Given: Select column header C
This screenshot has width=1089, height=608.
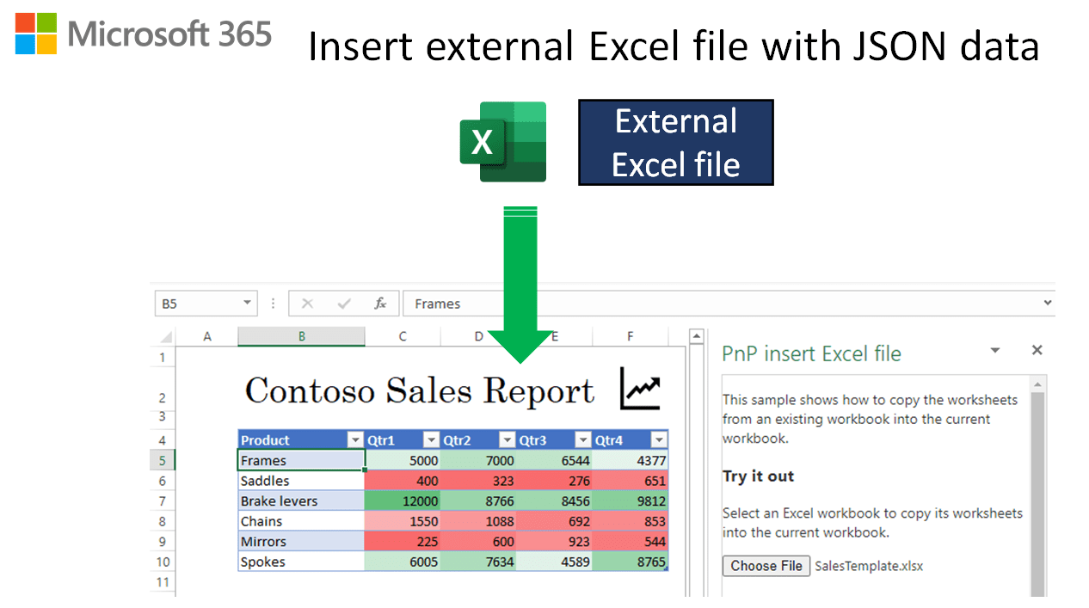Looking at the screenshot, I should coord(402,335).
